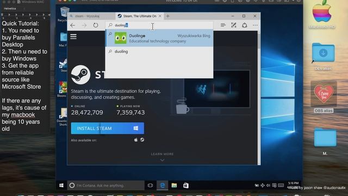348x196 pixels.
Task: Click the chevron below LEARN MORE
Action: point(162,160)
